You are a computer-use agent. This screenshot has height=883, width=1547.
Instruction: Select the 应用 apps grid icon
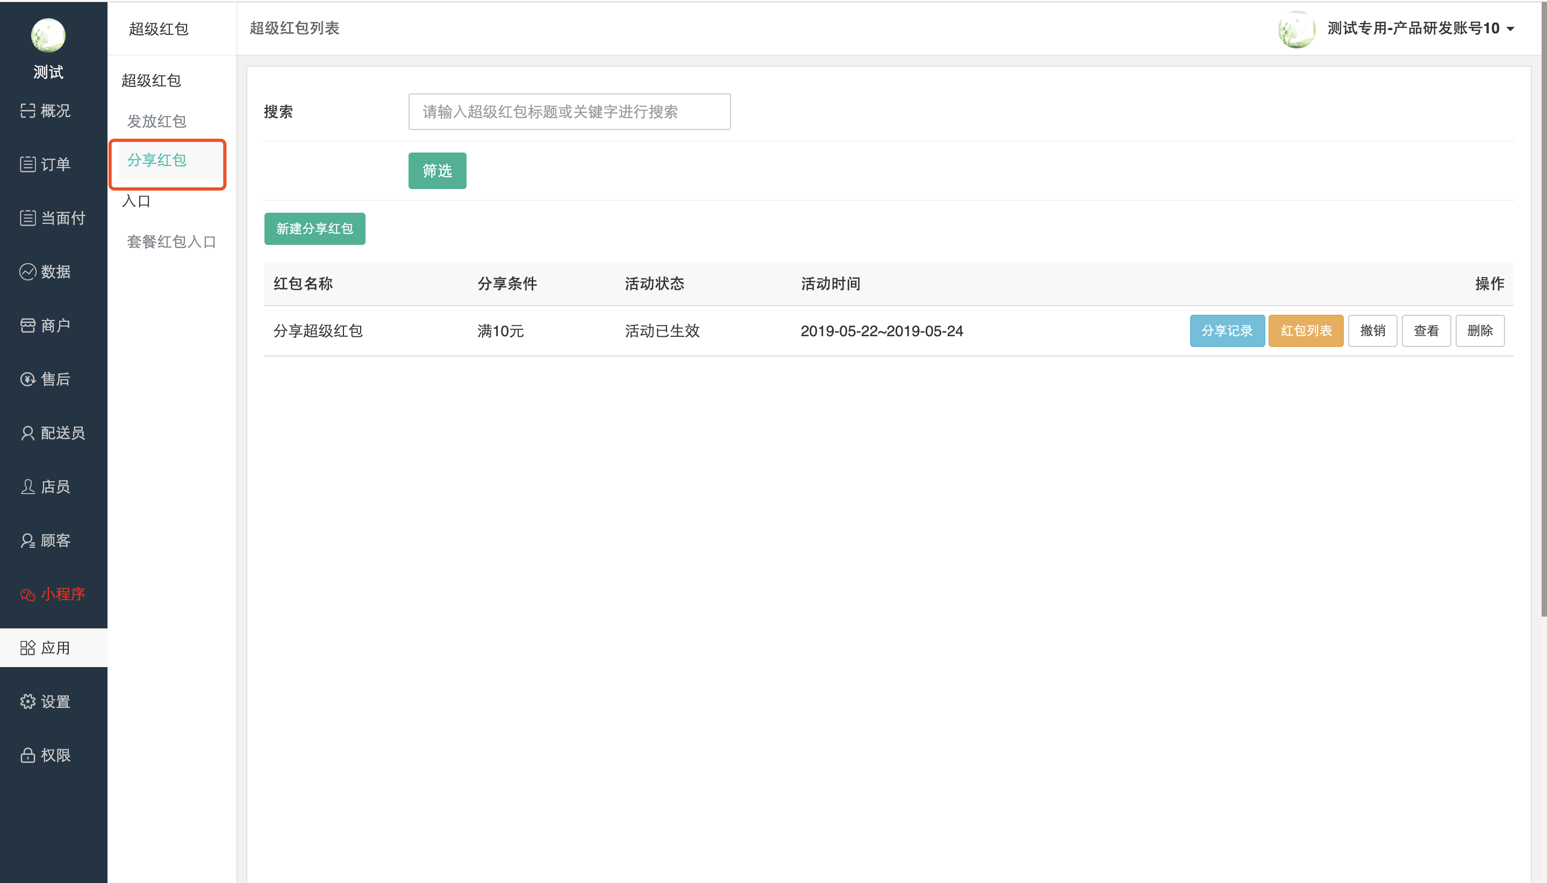pyautogui.click(x=27, y=648)
